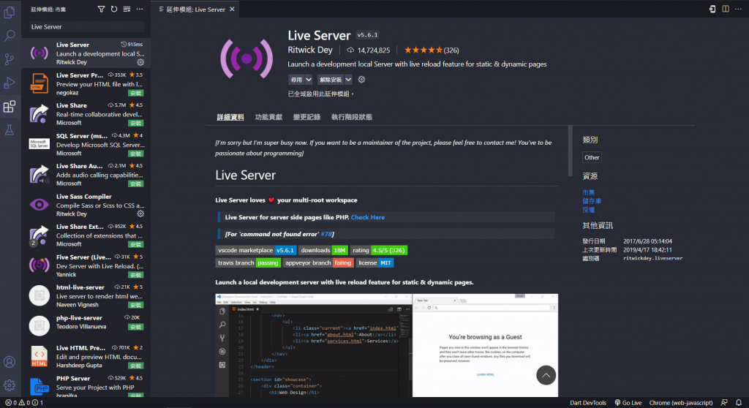
Task: Split the editor to the right
Action: click(x=726, y=9)
